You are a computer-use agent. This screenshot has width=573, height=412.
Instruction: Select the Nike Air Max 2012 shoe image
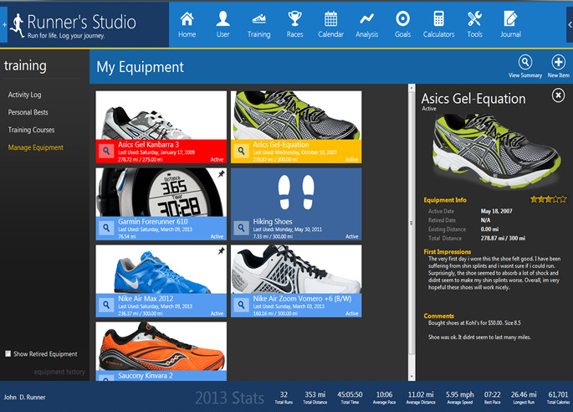click(161, 270)
